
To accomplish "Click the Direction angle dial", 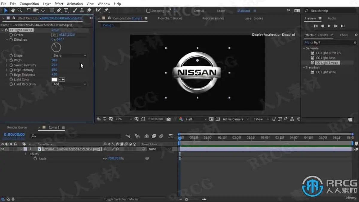I will (x=56, y=47).
